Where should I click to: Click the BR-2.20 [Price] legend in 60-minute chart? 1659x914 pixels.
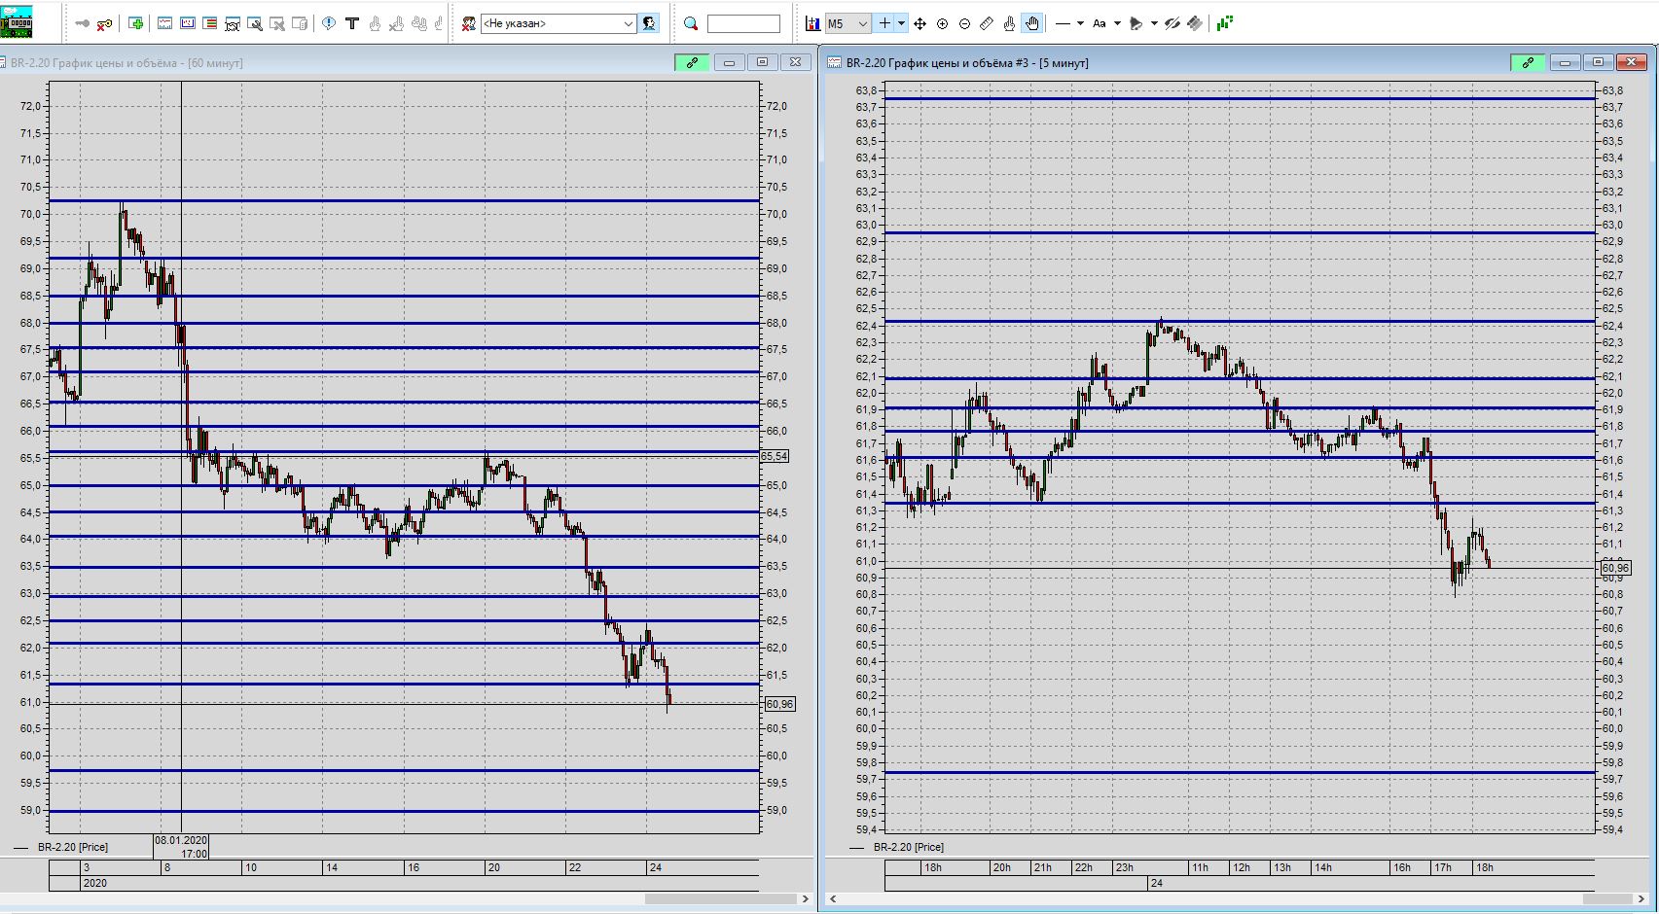tap(73, 847)
